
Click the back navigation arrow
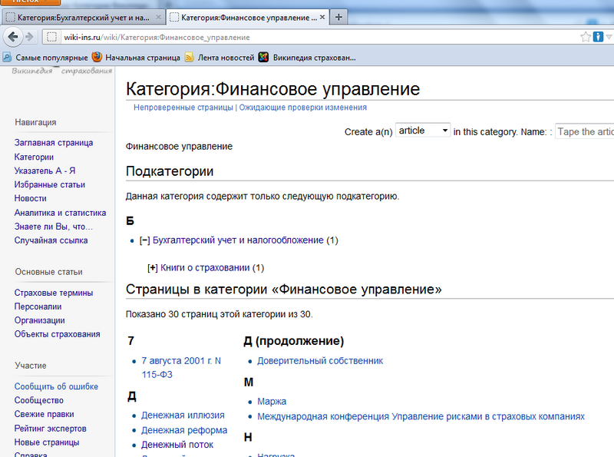[11, 36]
